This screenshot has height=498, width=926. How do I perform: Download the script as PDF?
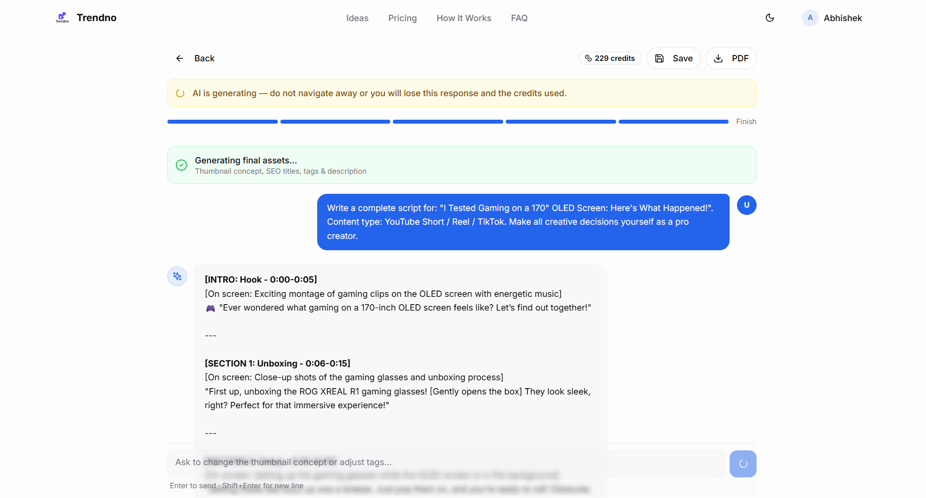coord(731,58)
